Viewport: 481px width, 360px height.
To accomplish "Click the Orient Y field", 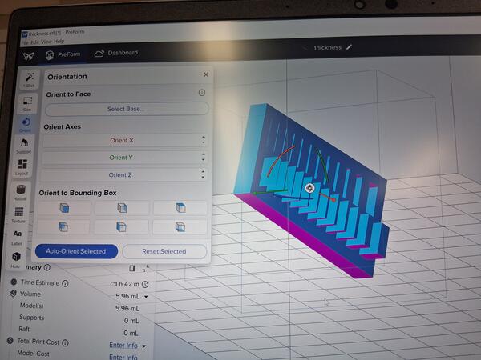I will [121, 158].
